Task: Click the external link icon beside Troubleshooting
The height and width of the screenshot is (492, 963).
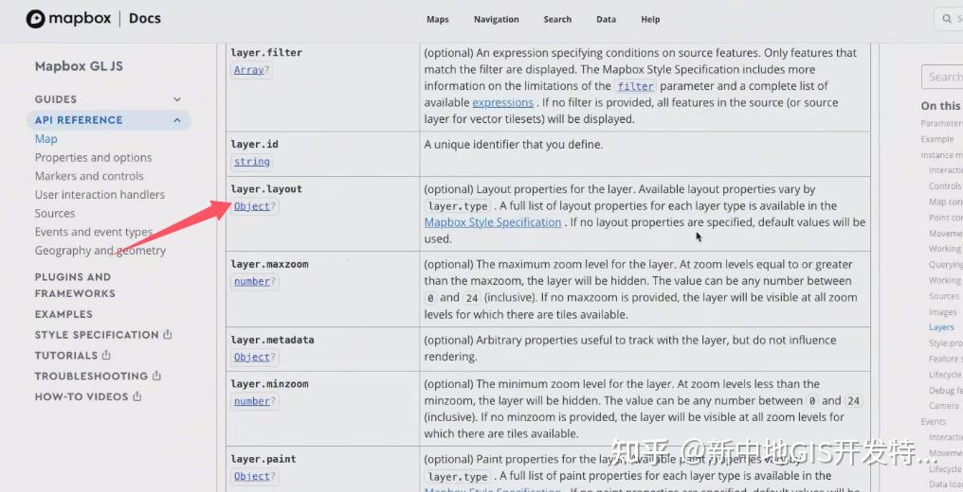Action: [x=156, y=377]
